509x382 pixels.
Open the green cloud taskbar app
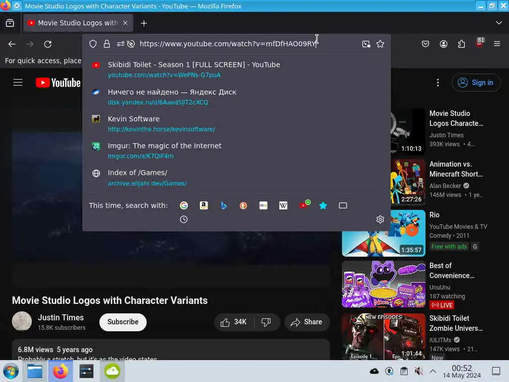pyautogui.click(x=112, y=371)
